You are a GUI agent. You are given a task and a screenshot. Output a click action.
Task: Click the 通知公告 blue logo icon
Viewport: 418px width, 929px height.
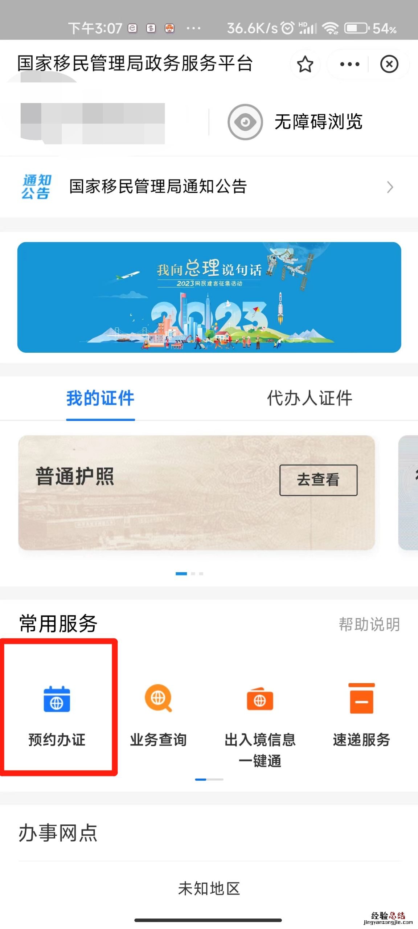point(36,187)
